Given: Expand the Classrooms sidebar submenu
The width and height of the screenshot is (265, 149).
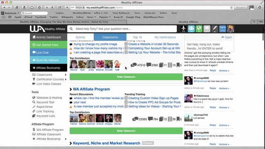Looking at the screenshot, I should pyautogui.click(x=66, y=74).
